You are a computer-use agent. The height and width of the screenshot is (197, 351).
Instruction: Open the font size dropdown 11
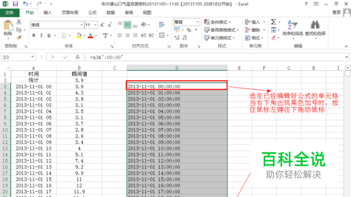pyautogui.click(x=95, y=25)
